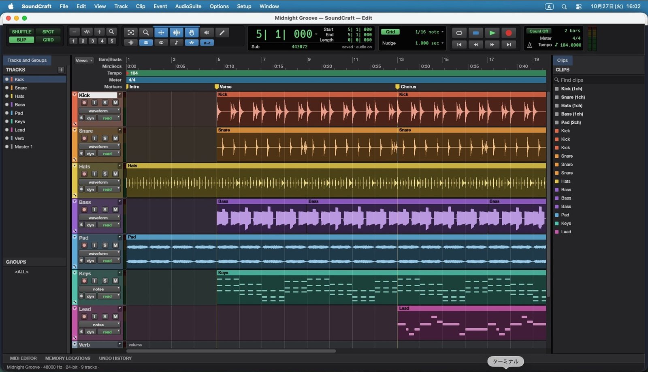The image size is (648, 372).
Task: Click the Find clips search field
Action: (599, 80)
